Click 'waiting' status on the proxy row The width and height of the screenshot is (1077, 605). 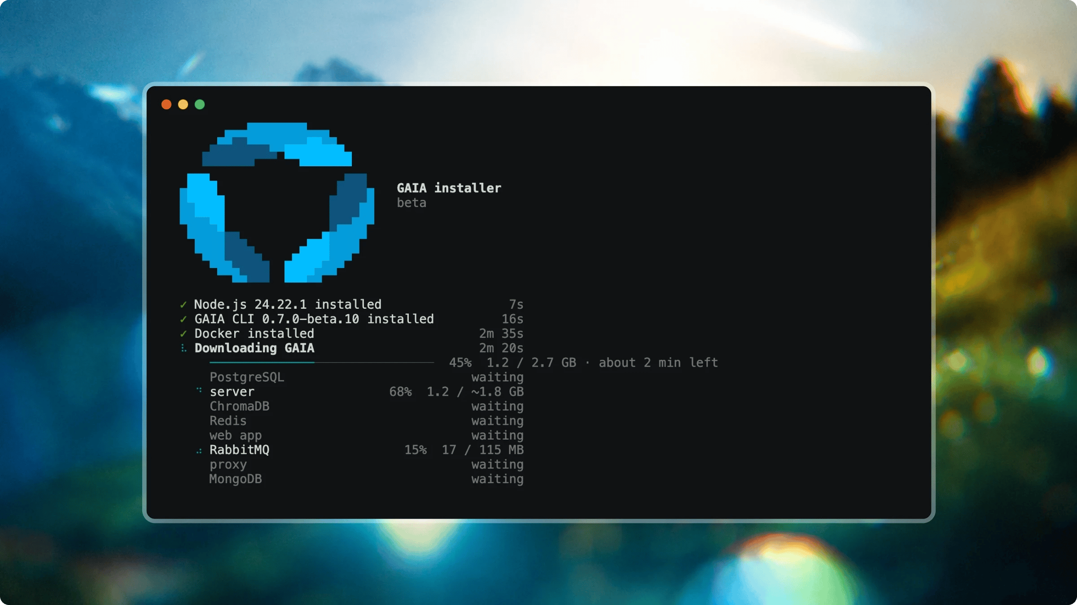click(498, 465)
